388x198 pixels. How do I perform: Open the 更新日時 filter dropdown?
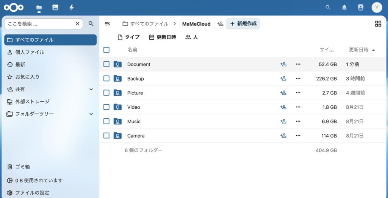[x=162, y=37]
